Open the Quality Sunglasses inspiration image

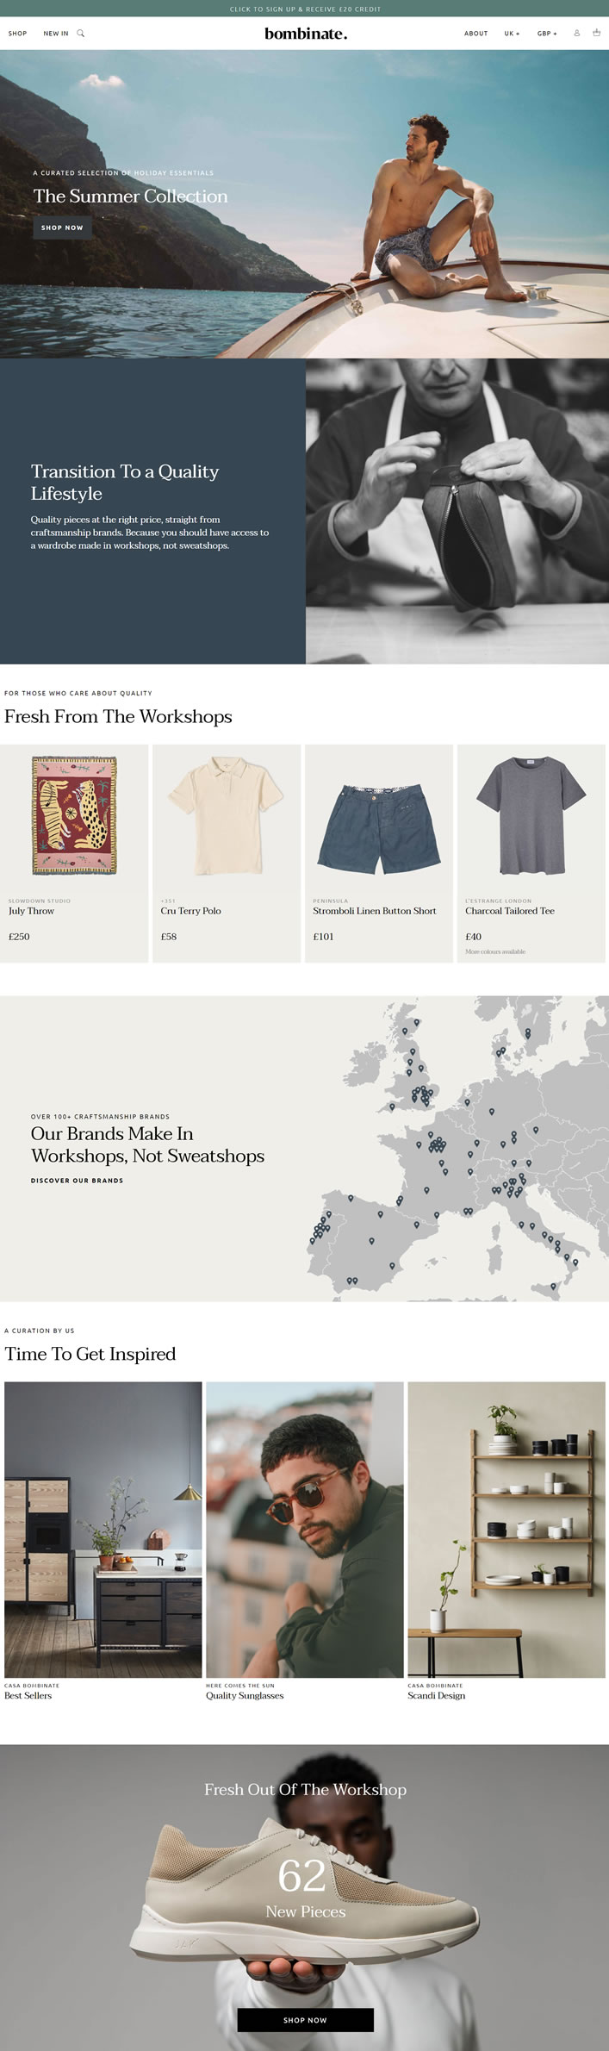tap(305, 1529)
